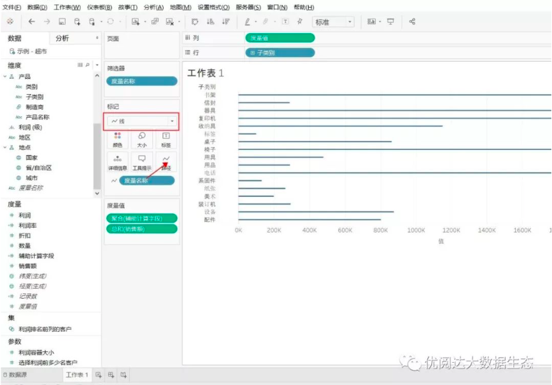The image size is (552, 385).
Task: Open the Detail (详细信息) marks card
Action: [x=117, y=162]
